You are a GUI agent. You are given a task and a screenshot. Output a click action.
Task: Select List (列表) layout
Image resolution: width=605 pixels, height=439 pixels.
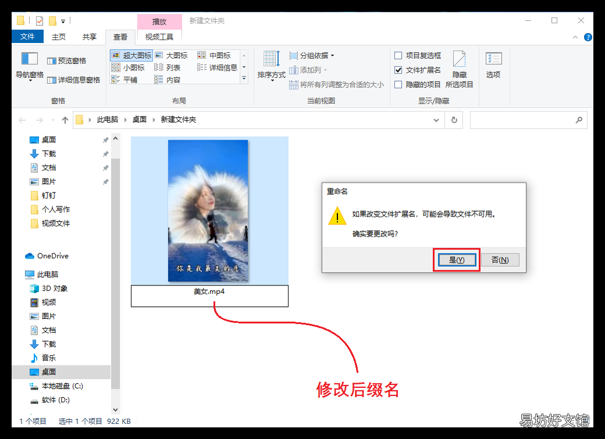click(x=167, y=67)
